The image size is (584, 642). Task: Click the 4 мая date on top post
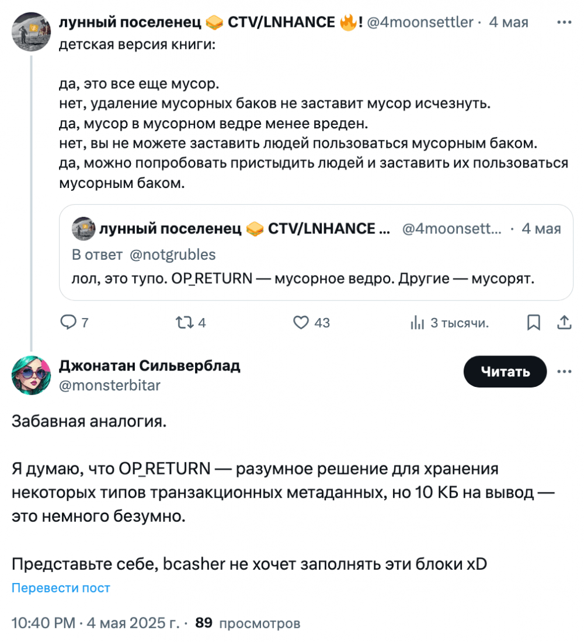509,22
